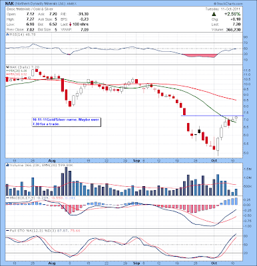Click the P/E value -31.30
257x266 pixels.
point(83,14)
